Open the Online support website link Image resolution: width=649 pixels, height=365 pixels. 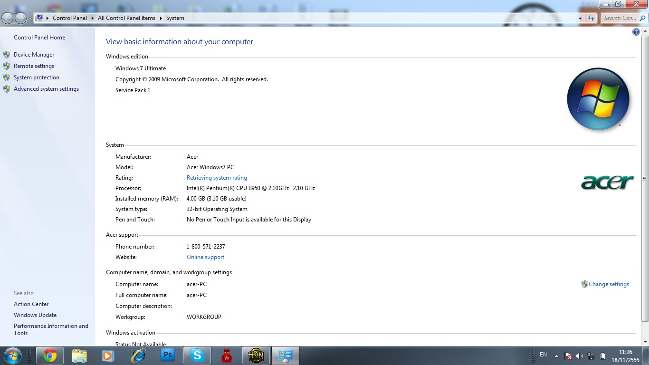point(205,257)
